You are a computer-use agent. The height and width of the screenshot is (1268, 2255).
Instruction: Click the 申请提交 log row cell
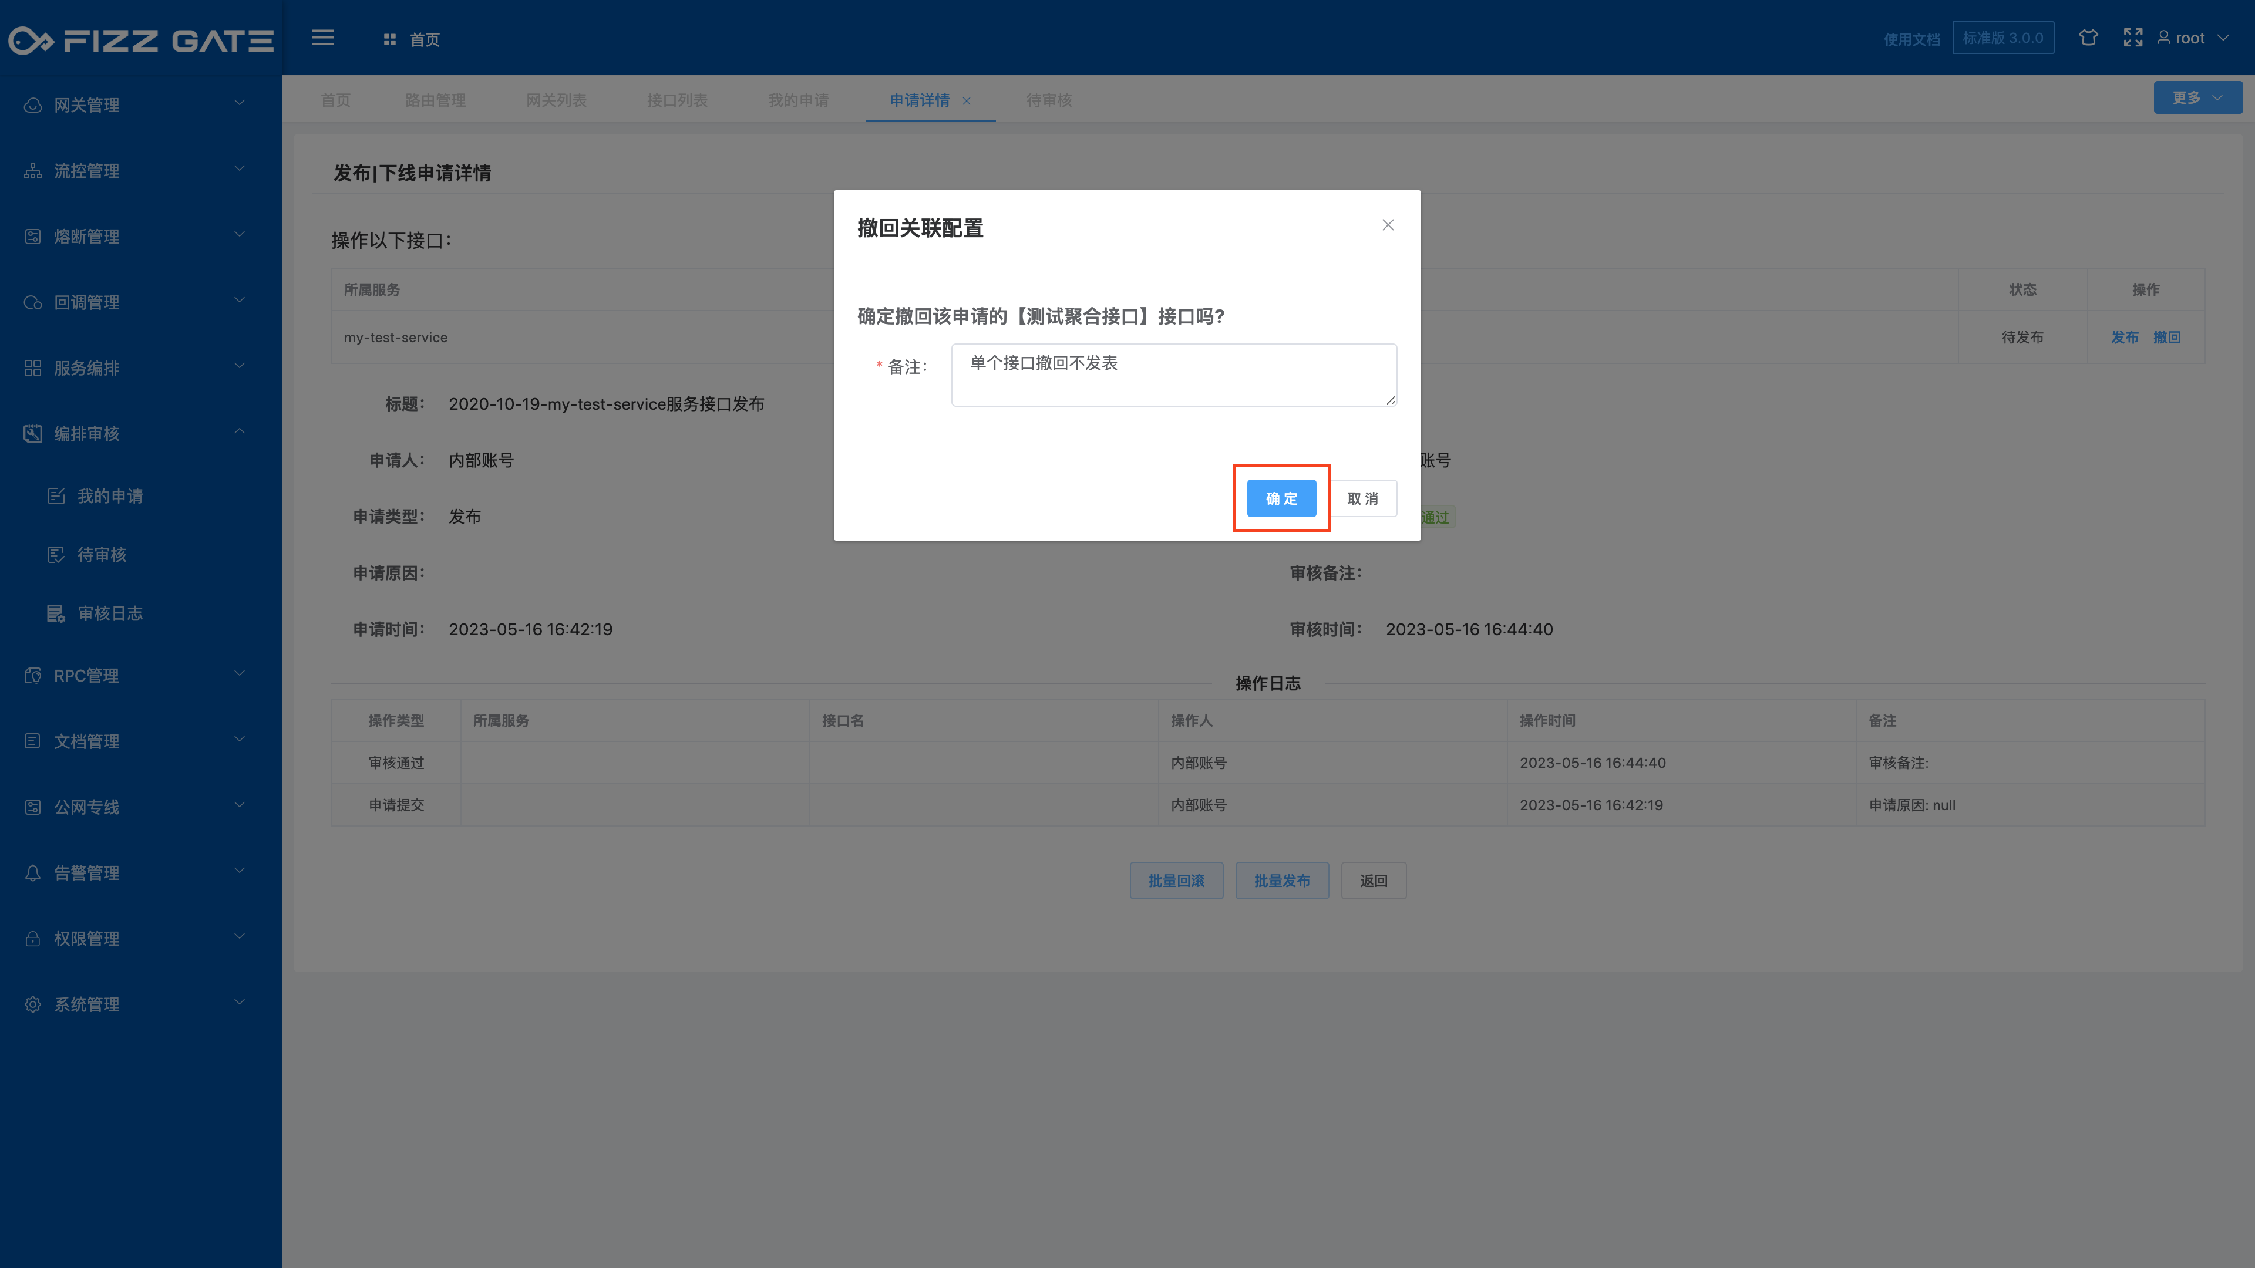(x=396, y=805)
